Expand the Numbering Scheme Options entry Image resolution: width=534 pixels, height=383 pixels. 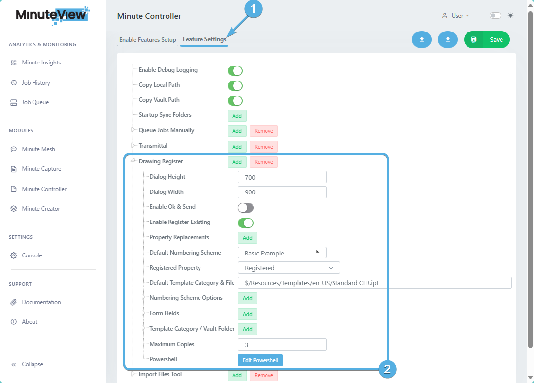(x=143, y=298)
